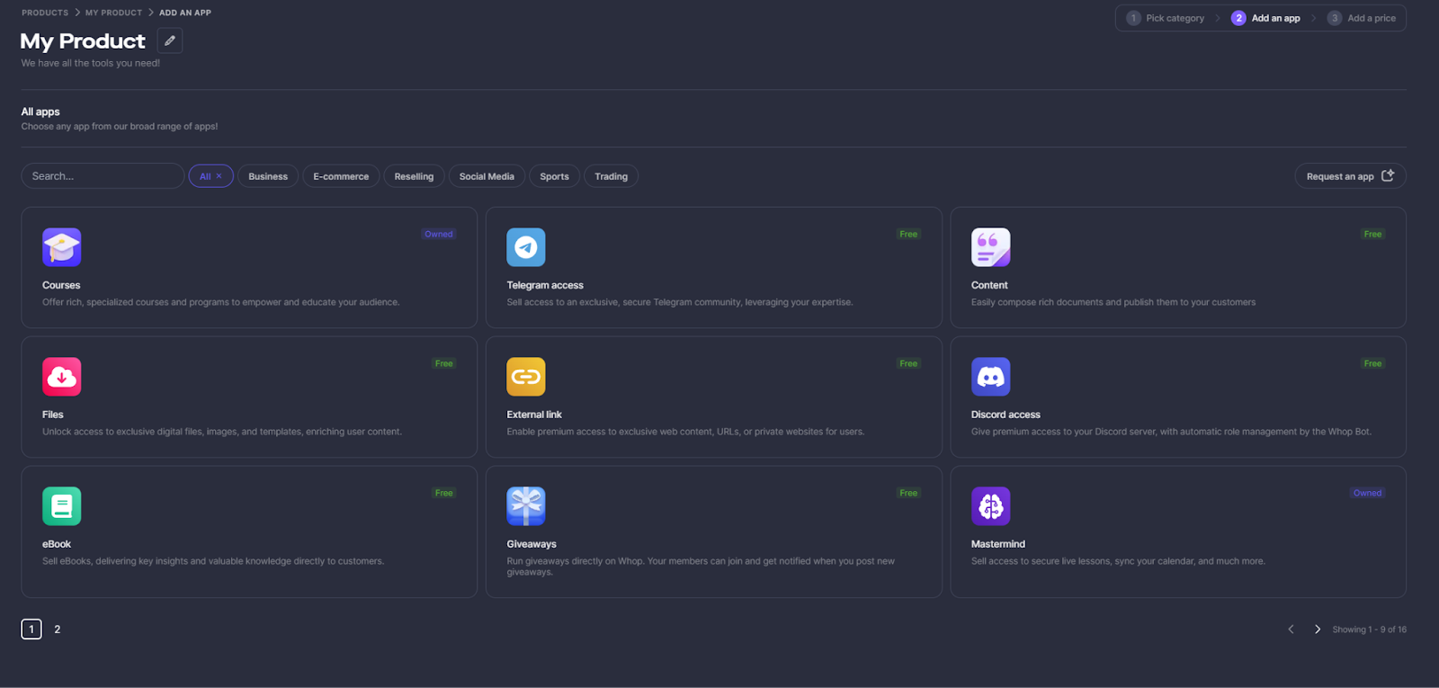The image size is (1439, 688).
Task: Click the External link app title
Action: pyautogui.click(x=534, y=415)
